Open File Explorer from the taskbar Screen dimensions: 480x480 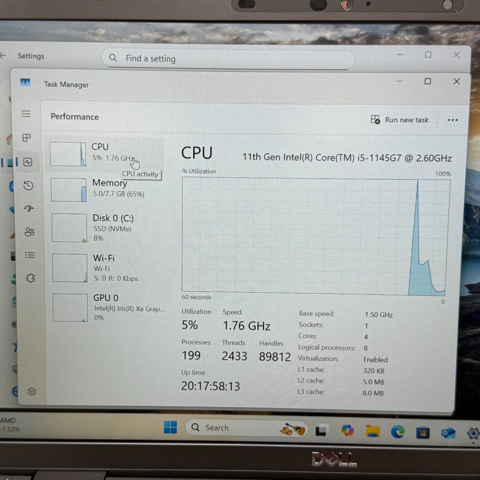[372, 431]
